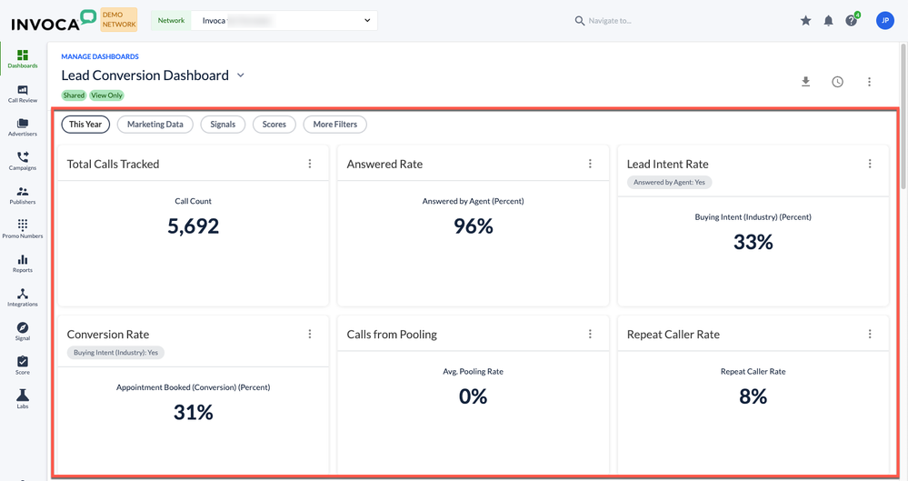Open Promo Numbers in the sidebar
The image size is (908, 481).
click(x=23, y=229)
